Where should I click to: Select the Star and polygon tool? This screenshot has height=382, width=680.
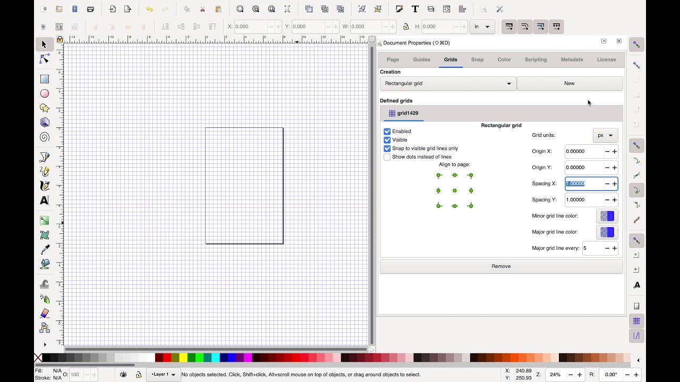click(45, 108)
